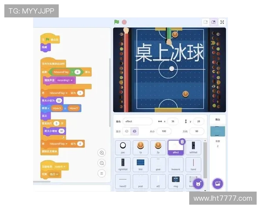This screenshot has height=209, width=261.
Task: Click the hitsoundFlag variable in condition
Action: click(61, 72)
